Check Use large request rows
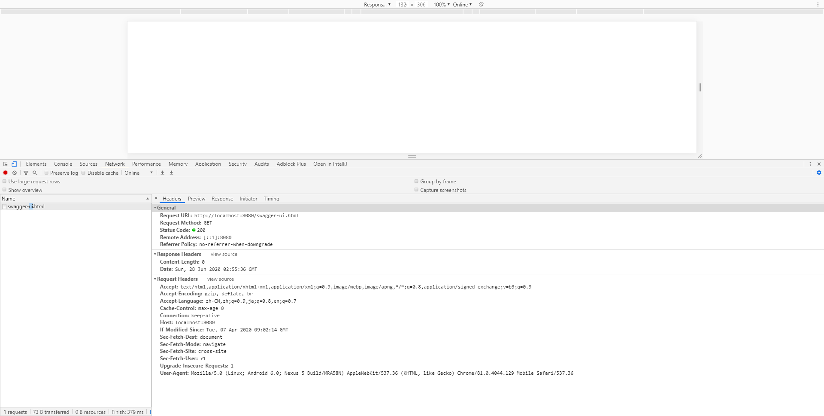 pos(5,181)
